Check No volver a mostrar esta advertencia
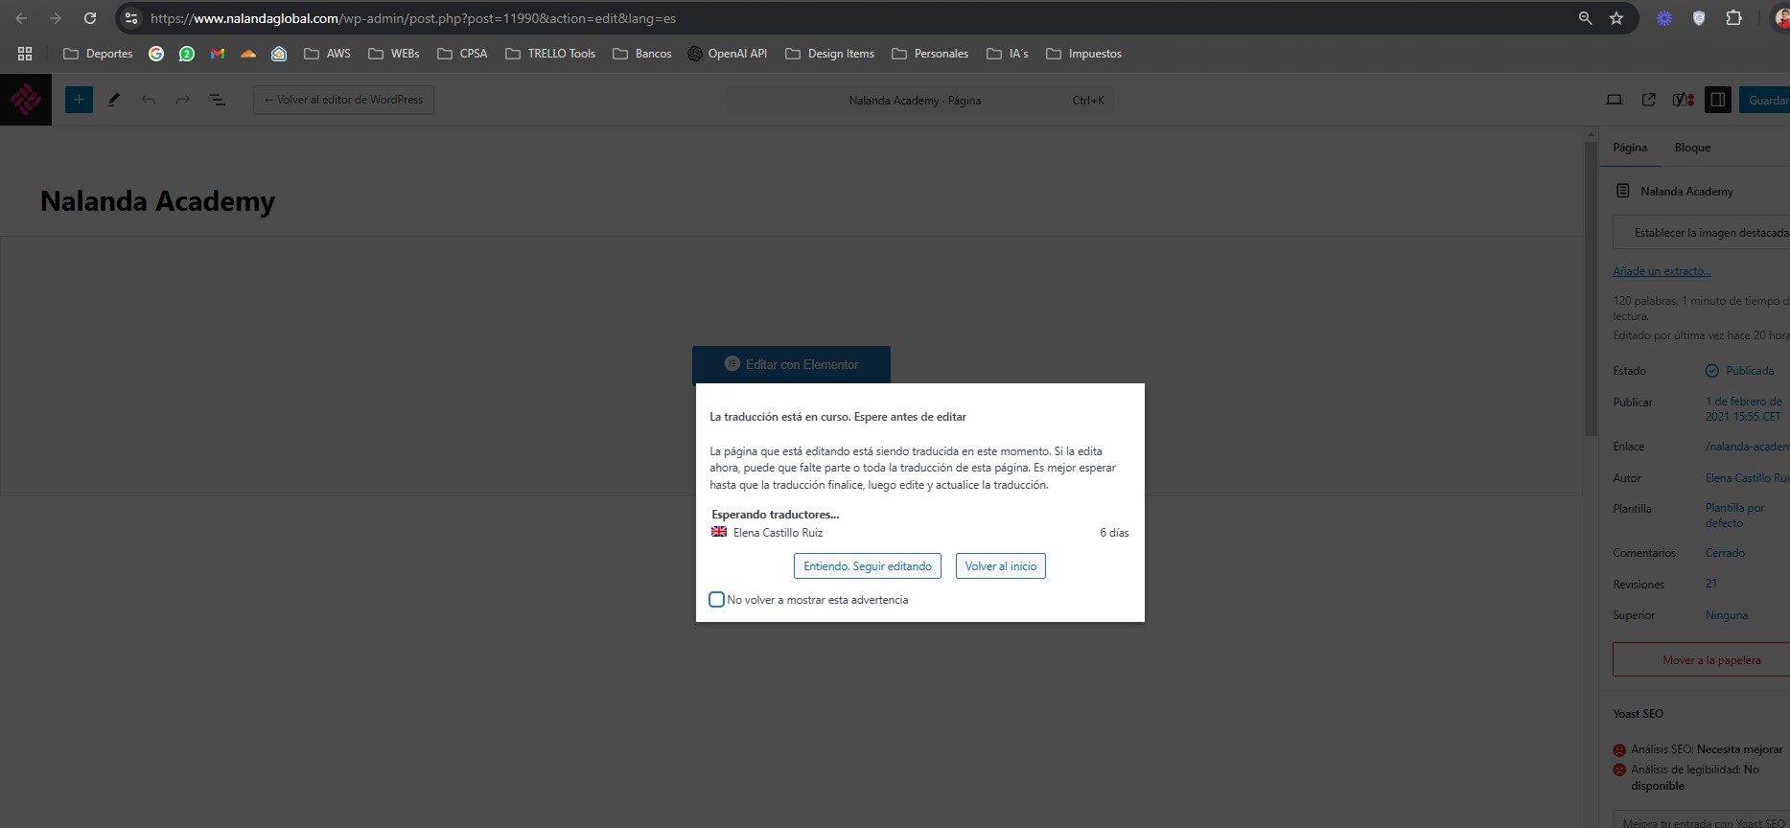 click(x=716, y=600)
